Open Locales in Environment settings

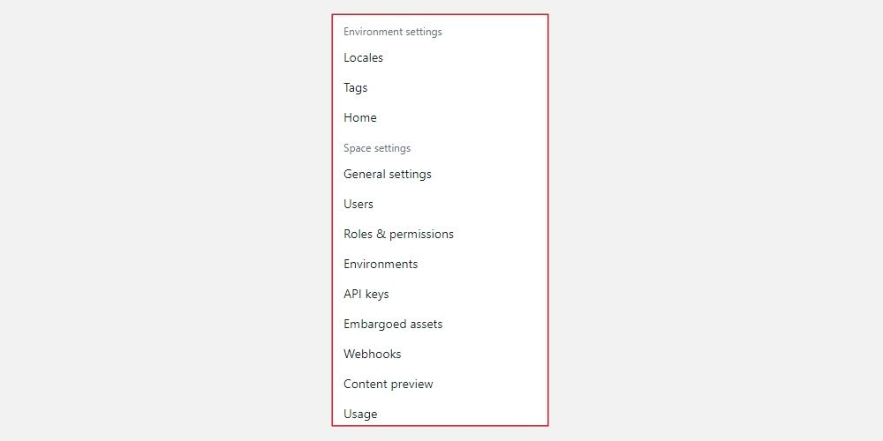[363, 58]
